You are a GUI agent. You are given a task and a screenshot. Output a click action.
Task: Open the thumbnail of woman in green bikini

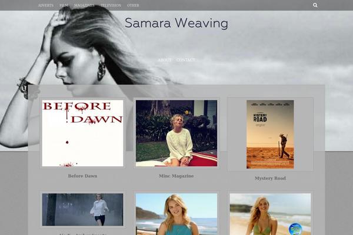click(270, 214)
